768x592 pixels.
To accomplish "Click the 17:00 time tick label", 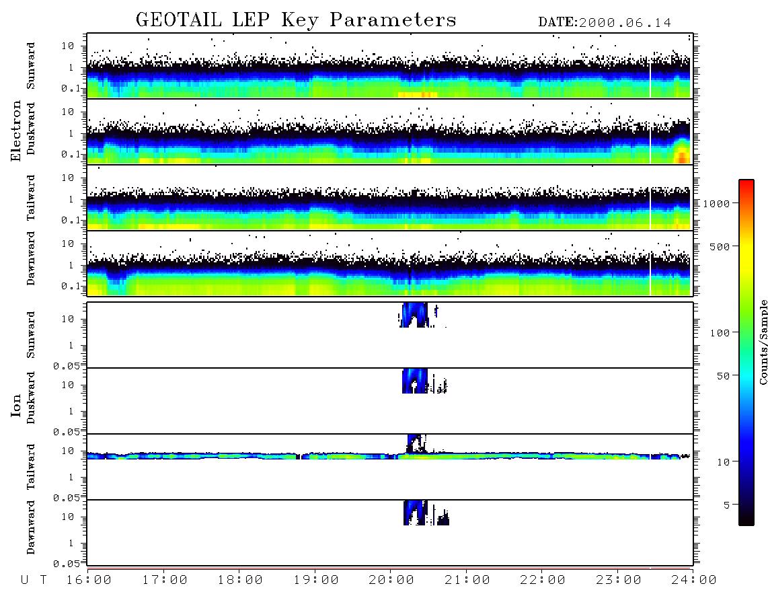I will (165, 581).
